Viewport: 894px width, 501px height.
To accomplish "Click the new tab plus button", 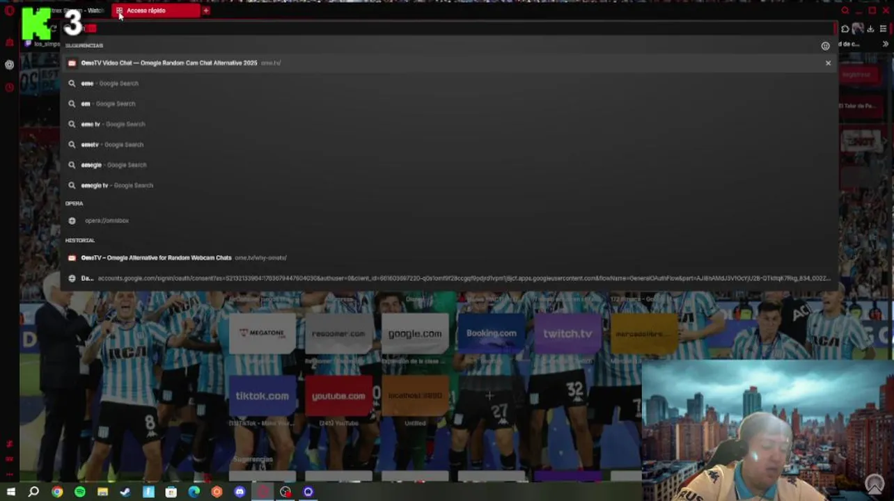I will click(x=206, y=10).
